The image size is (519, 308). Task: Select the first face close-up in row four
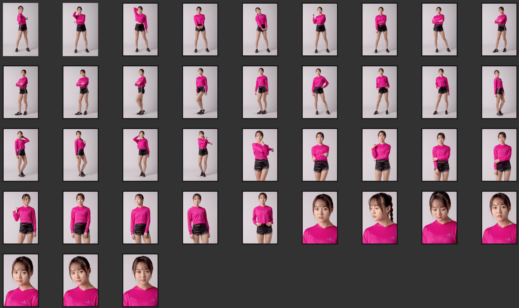point(320,218)
